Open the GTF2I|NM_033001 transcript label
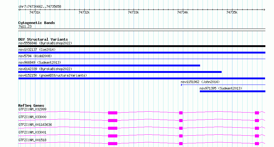 coord(32,132)
